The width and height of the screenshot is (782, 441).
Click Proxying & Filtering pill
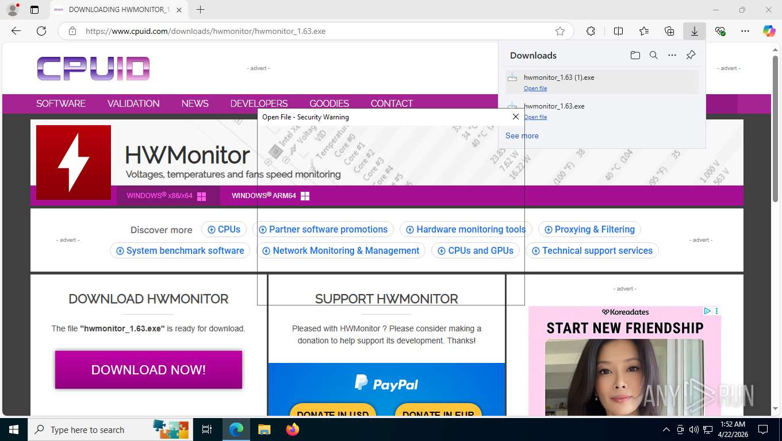click(589, 229)
